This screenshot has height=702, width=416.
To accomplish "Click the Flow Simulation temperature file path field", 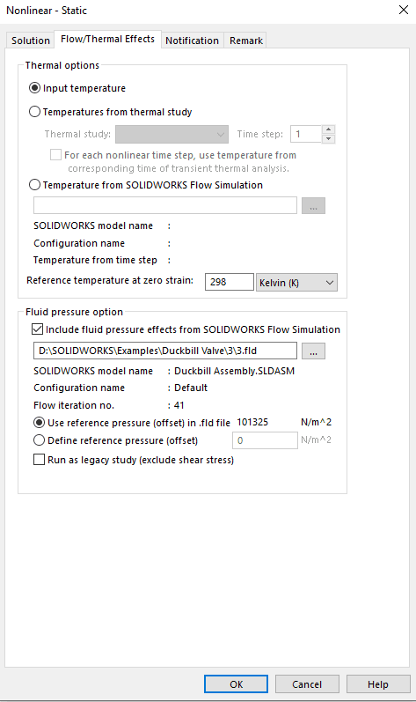I will pos(165,205).
